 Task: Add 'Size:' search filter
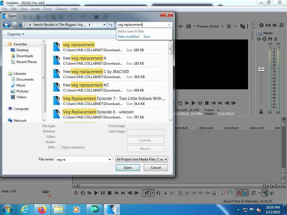(x=147, y=37)
